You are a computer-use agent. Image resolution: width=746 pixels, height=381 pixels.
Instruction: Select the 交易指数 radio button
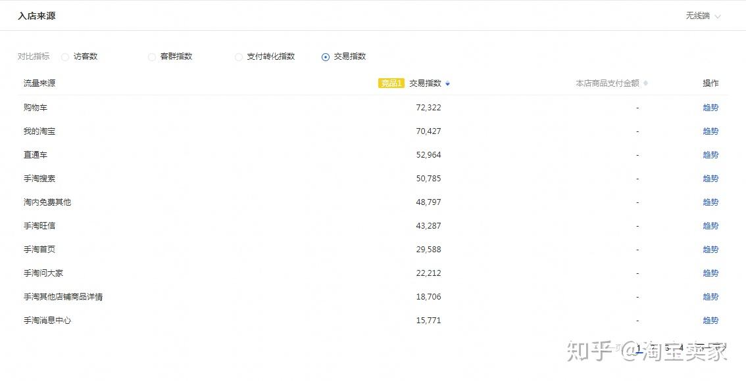pos(326,57)
